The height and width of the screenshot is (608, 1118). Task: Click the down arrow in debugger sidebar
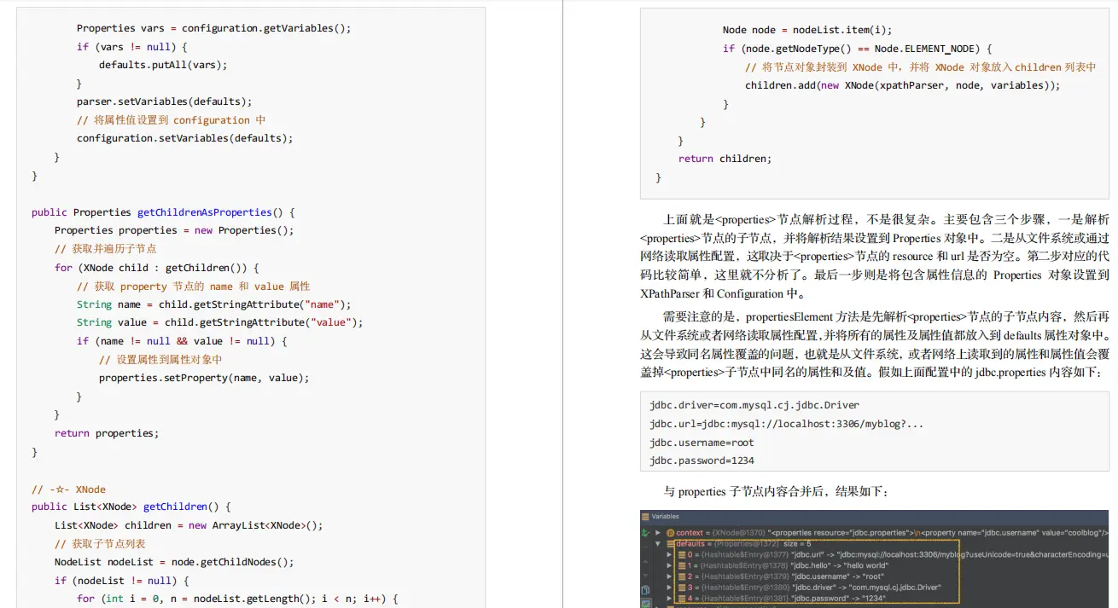pyautogui.click(x=645, y=576)
